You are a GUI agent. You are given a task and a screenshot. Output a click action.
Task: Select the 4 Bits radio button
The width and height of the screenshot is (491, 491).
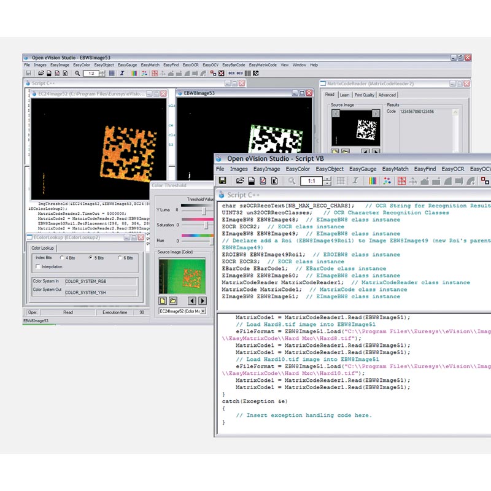(x=62, y=258)
